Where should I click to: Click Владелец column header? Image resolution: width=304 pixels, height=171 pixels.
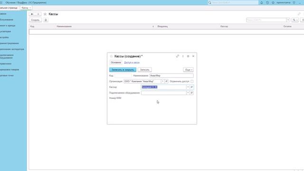pos(188,27)
